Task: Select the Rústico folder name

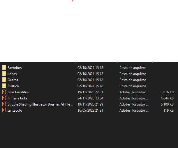Action: tap(13, 86)
